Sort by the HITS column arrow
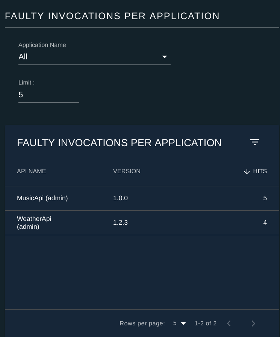Image resolution: width=280 pixels, height=337 pixels. [x=247, y=171]
